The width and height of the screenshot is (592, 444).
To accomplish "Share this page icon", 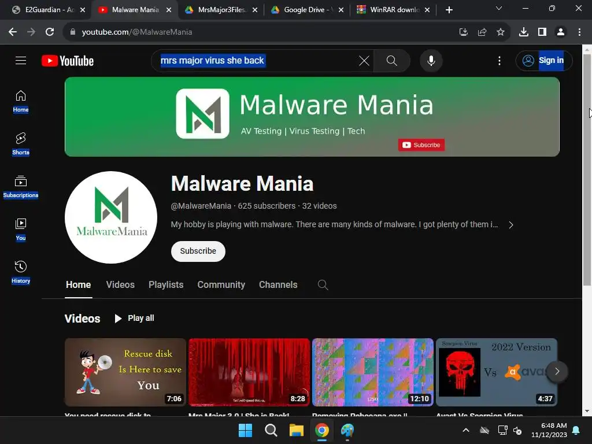I will (482, 32).
